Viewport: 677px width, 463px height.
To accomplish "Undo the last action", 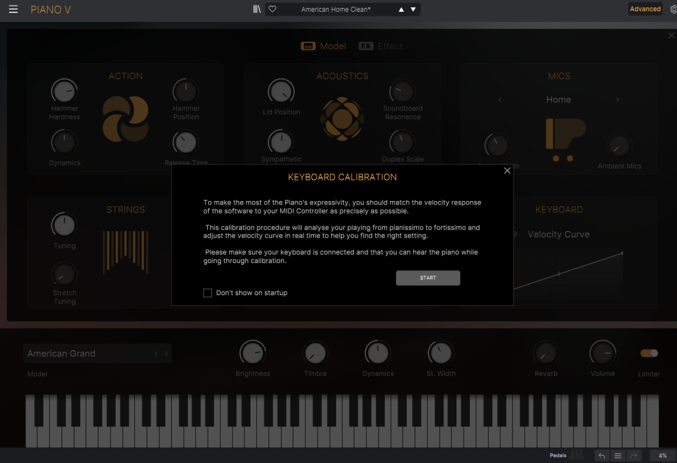I will pyautogui.click(x=601, y=456).
